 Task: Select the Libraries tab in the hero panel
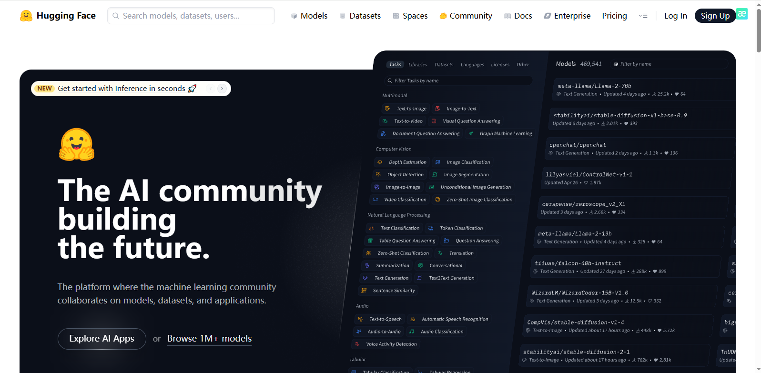[418, 65]
